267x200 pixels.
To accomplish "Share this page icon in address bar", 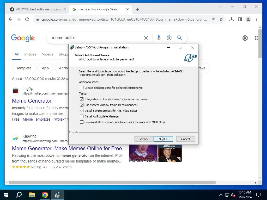I will [x=213, y=19].
